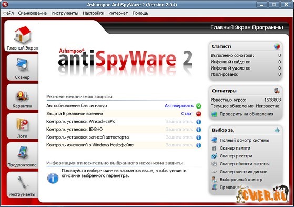Click Проверить на обновления link
294x207 pixels.
pyautogui.click(x=247, y=114)
